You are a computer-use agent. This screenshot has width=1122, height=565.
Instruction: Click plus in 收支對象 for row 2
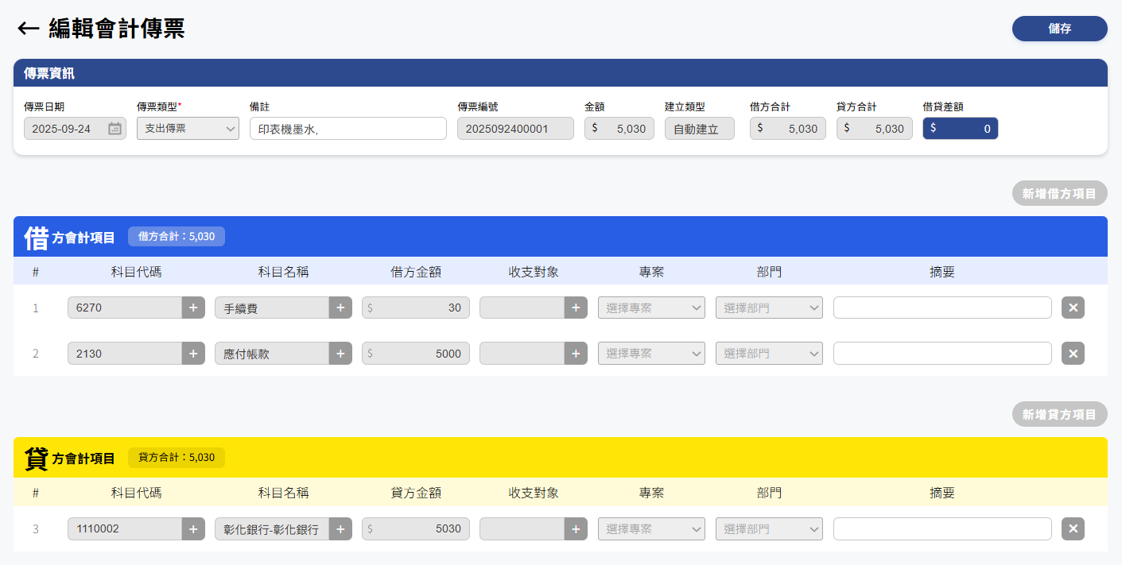576,354
